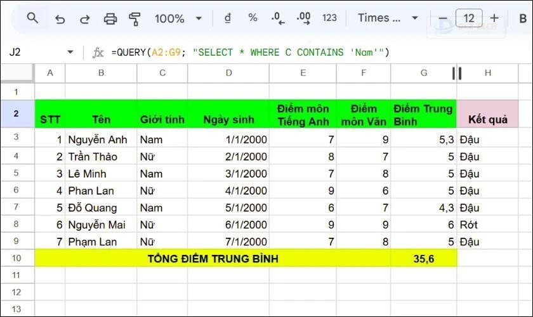The width and height of the screenshot is (533, 317).
Task: Click the cell 'Trần Thảo'
Action: [x=101, y=157]
